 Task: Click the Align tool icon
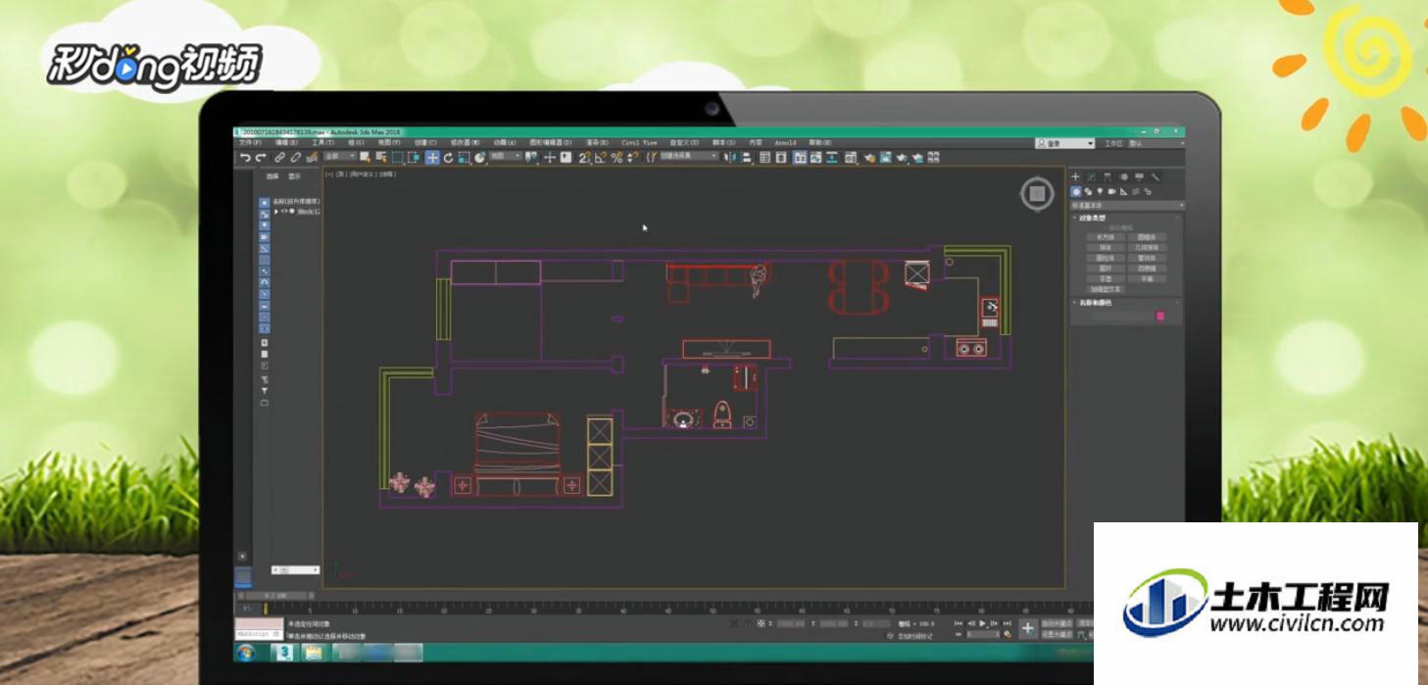coord(746,158)
